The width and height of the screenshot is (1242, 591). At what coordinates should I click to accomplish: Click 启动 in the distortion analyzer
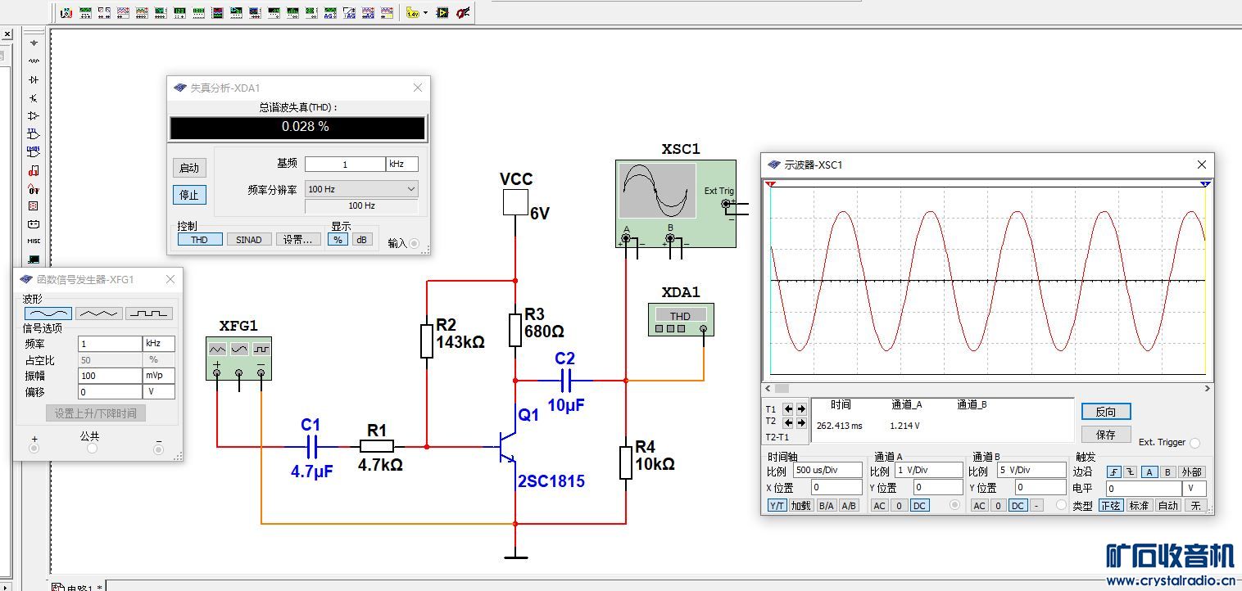click(x=189, y=168)
